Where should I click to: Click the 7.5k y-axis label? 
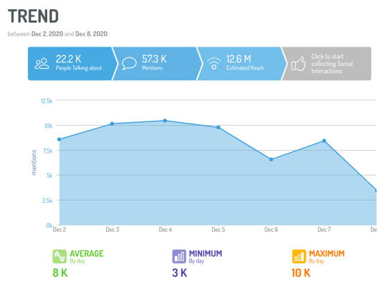(48, 151)
